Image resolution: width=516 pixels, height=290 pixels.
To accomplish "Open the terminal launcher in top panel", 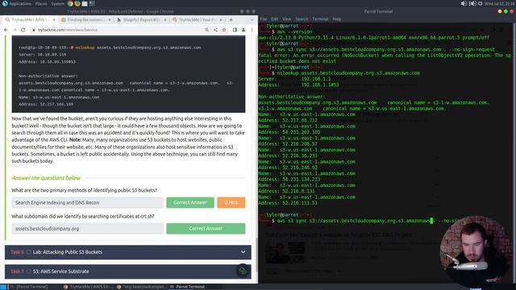I will pos(92,3).
